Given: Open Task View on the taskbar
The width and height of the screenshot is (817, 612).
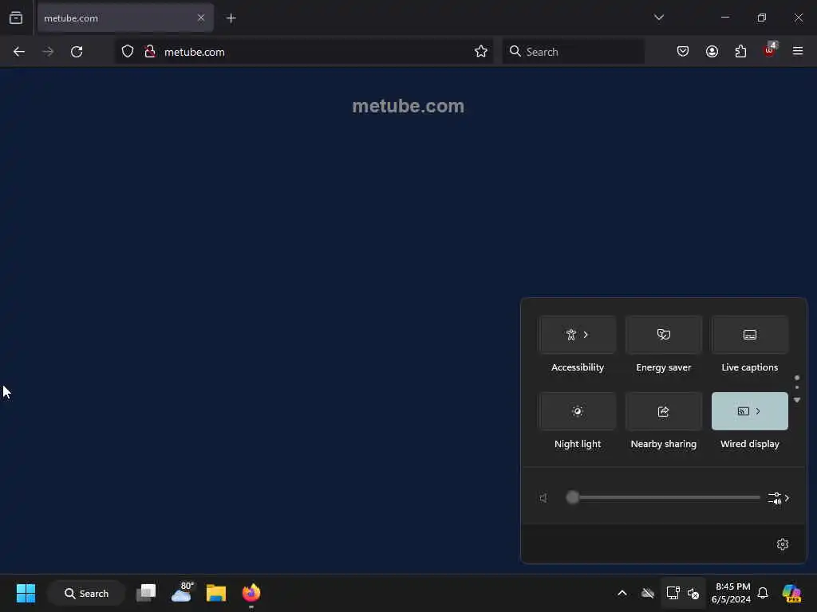Looking at the screenshot, I should click(146, 593).
